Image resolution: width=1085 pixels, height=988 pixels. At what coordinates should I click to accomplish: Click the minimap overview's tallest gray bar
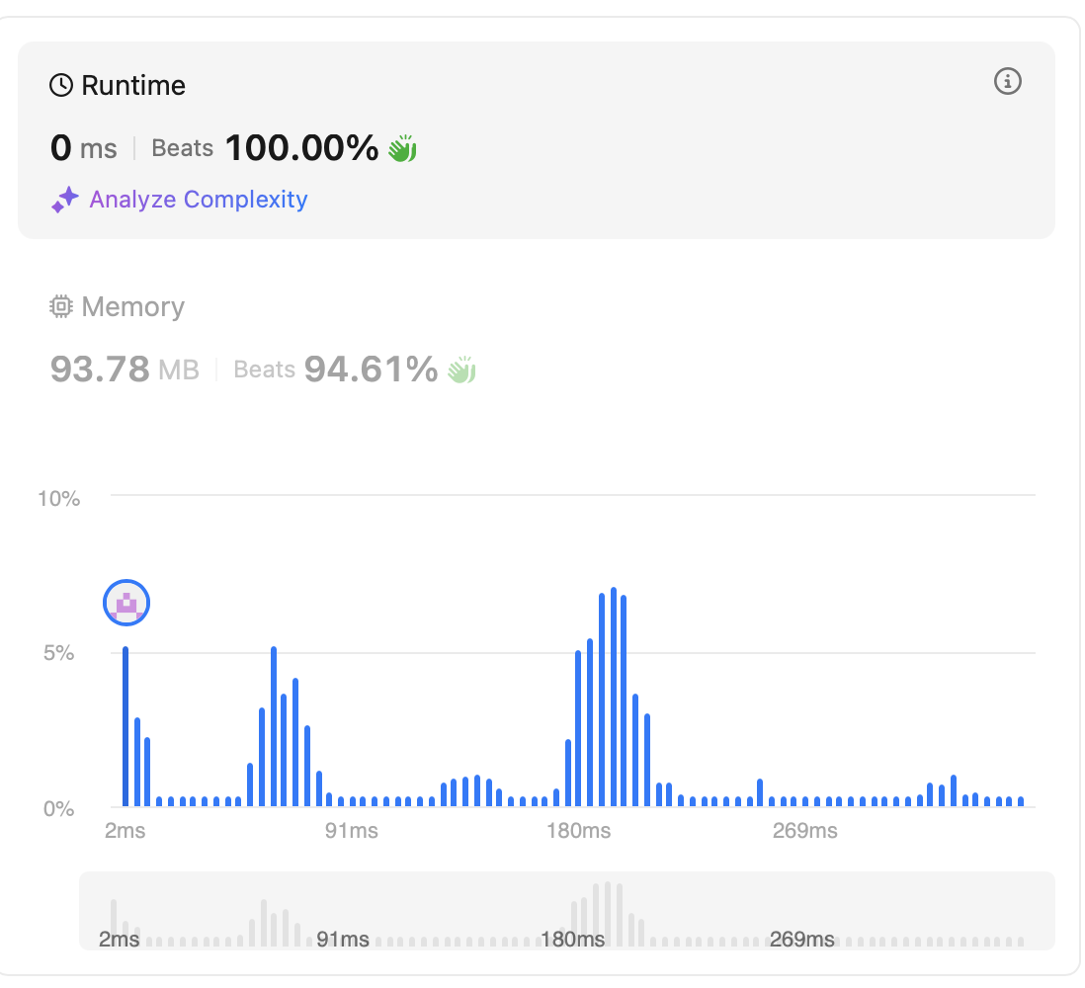point(608,913)
